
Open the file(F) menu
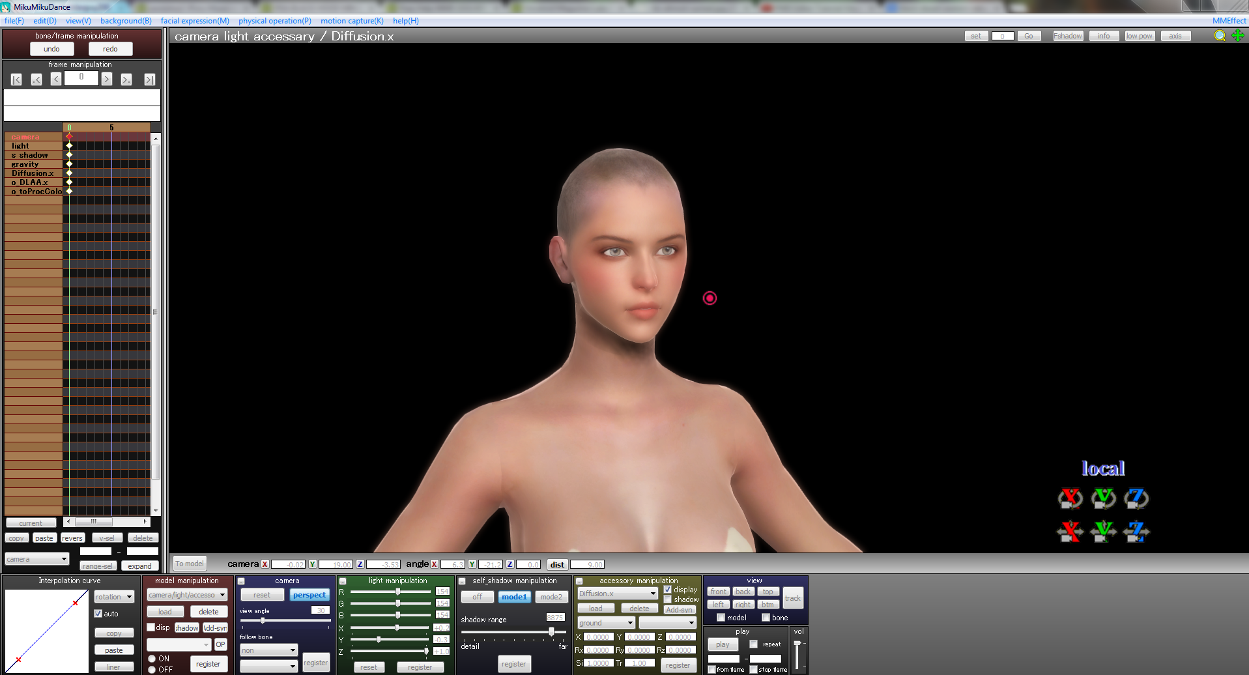coord(14,21)
